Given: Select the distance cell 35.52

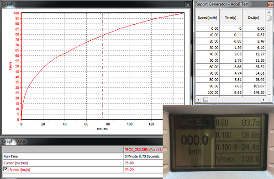Looking at the screenshot, I should pyautogui.click(x=253, y=67).
